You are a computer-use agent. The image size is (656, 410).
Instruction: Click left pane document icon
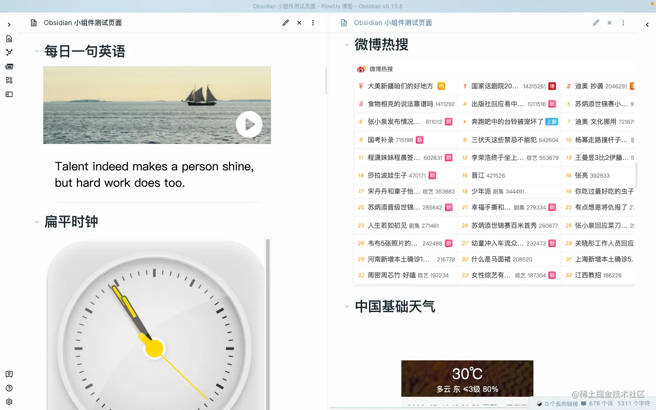pyautogui.click(x=34, y=23)
